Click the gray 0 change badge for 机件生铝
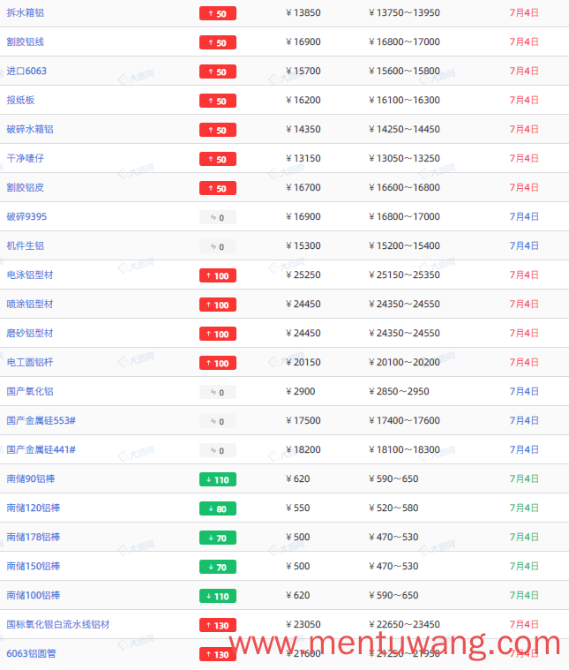The height and width of the screenshot is (670, 569). click(x=218, y=246)
